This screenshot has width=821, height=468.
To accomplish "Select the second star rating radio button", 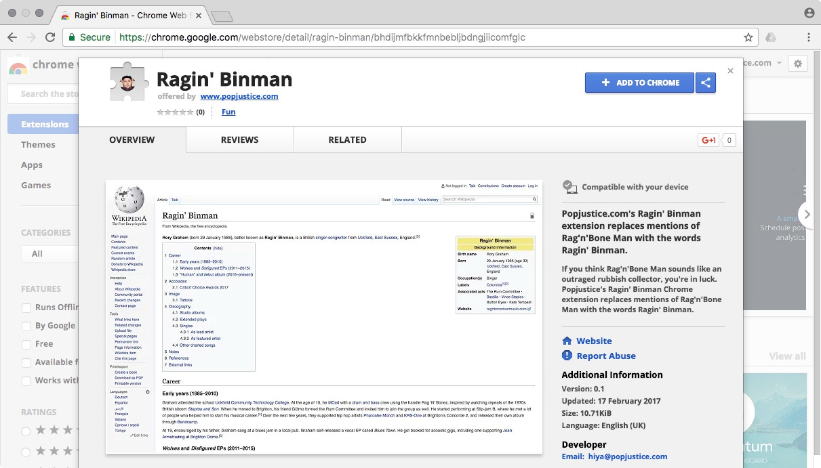I will tap(26, 452).
